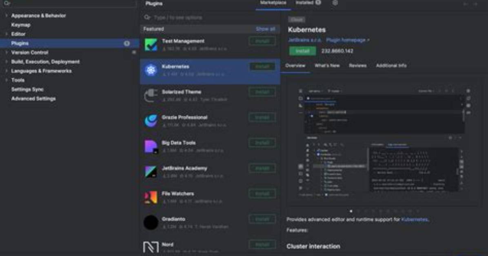Image resolution: width=488 pixels, height=256 pixels.
Task: Install the JetBrains Academy plugin
Action: [x=262, y=168]
